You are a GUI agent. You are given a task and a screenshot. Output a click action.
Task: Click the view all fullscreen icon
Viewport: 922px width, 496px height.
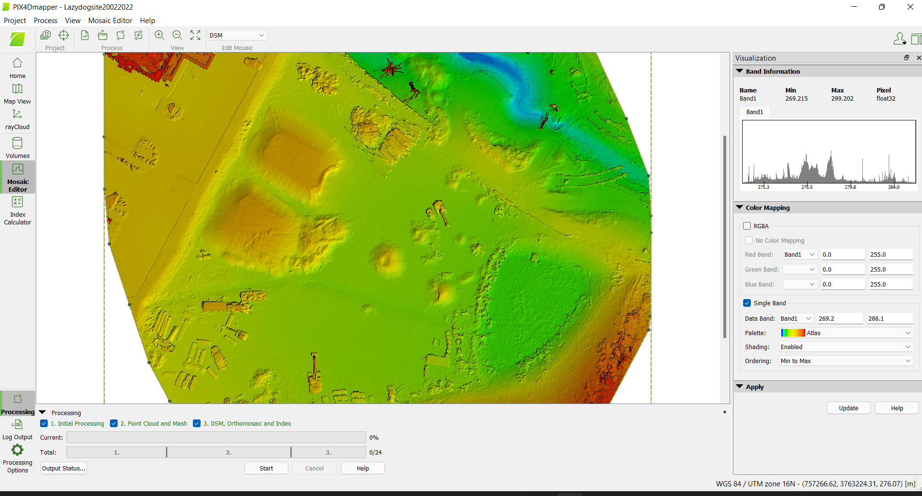[x=195, y=35]
